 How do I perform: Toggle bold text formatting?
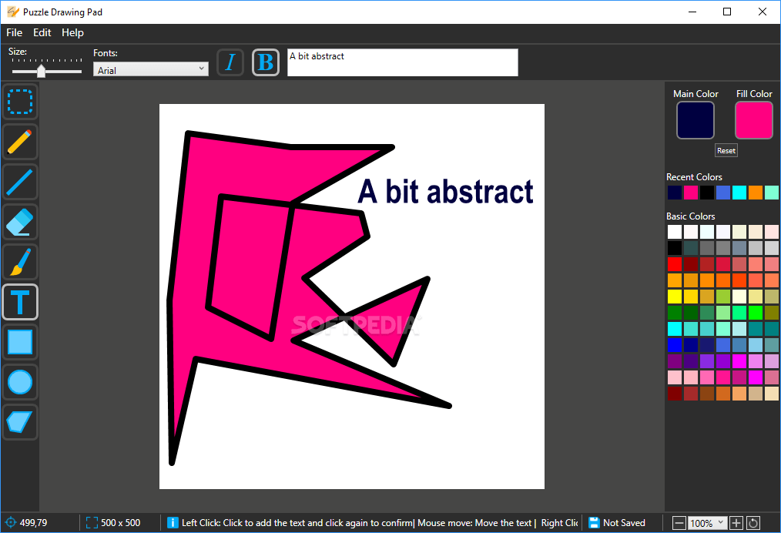click(266, 62)
